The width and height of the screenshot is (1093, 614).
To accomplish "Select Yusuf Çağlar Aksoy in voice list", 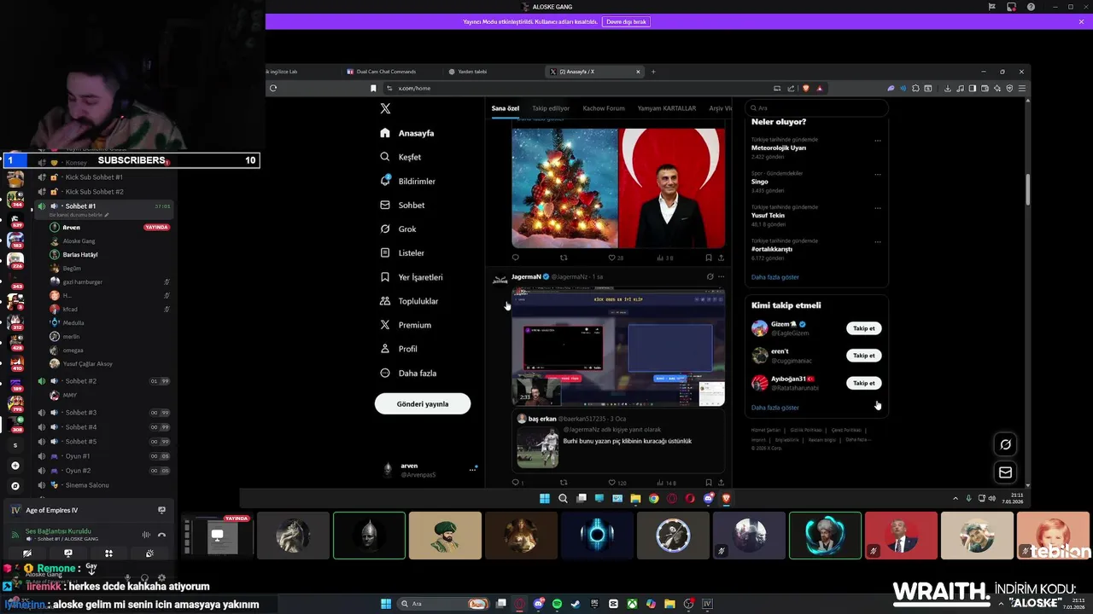I will pyautogui.click(x=87, y=364).
